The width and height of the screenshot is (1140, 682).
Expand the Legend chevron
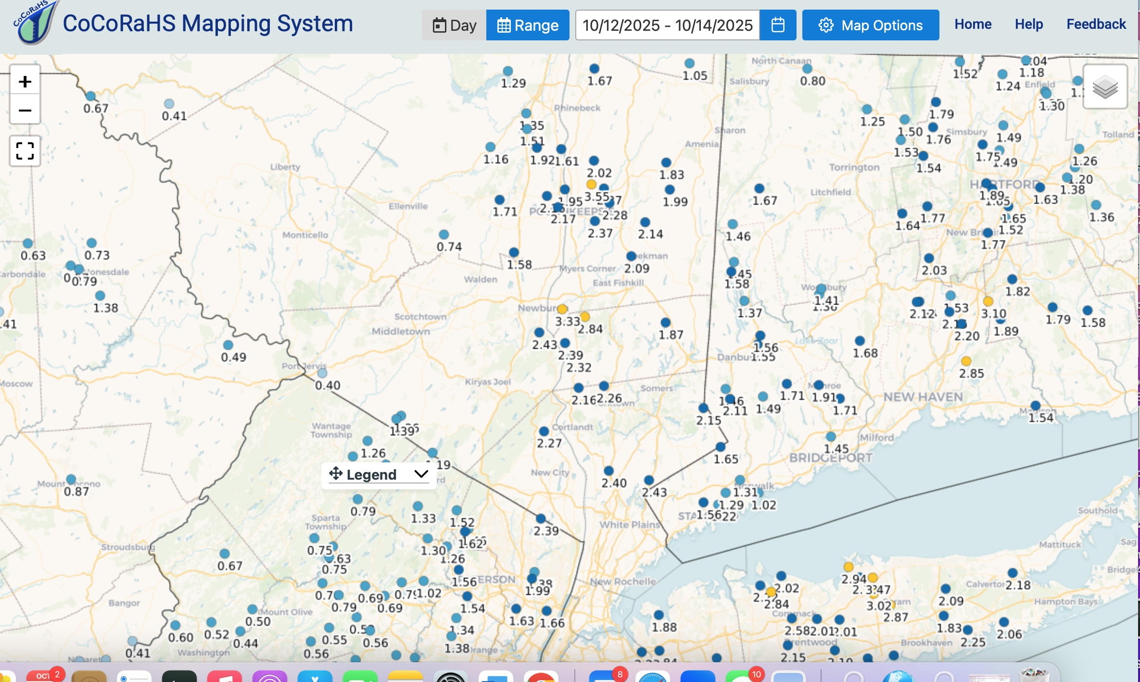pyautogui.click(x=421, y=474)
